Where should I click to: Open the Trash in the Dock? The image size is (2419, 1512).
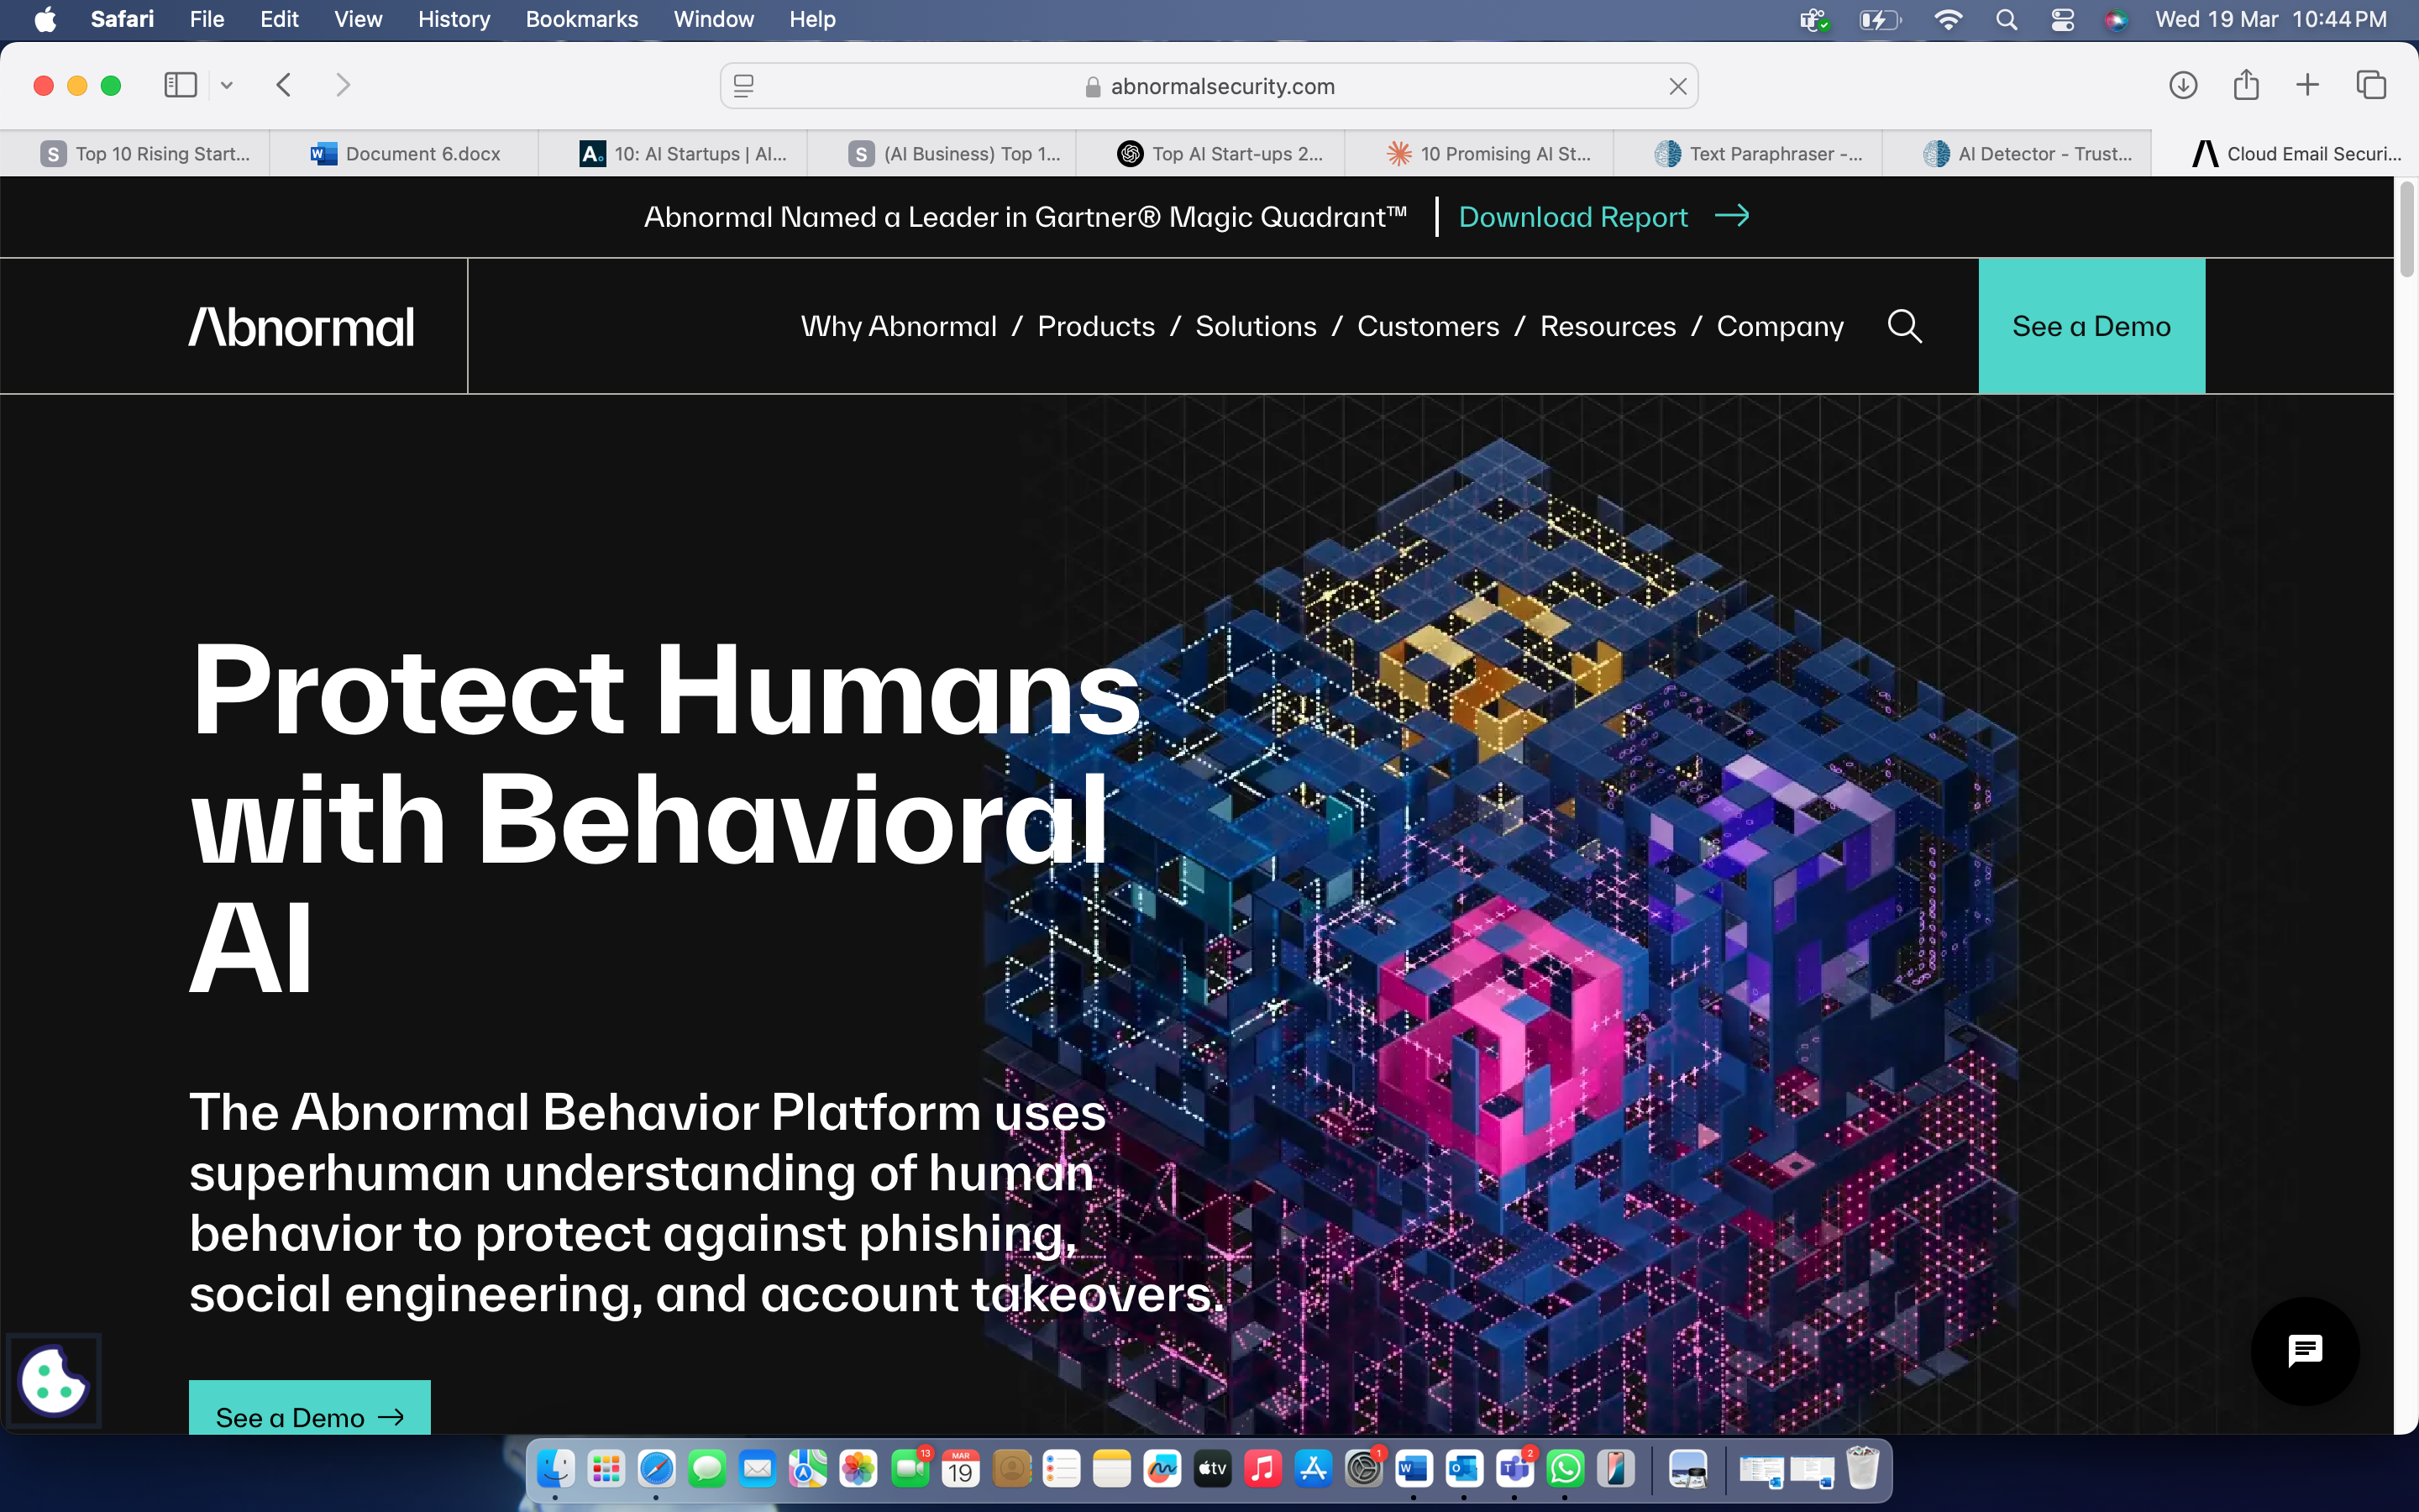pyautogui.click(x=1862, y=1468)
